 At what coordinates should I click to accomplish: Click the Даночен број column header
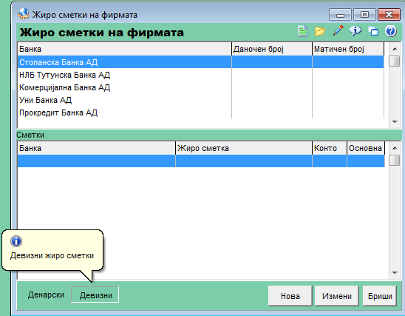(272, 49)
